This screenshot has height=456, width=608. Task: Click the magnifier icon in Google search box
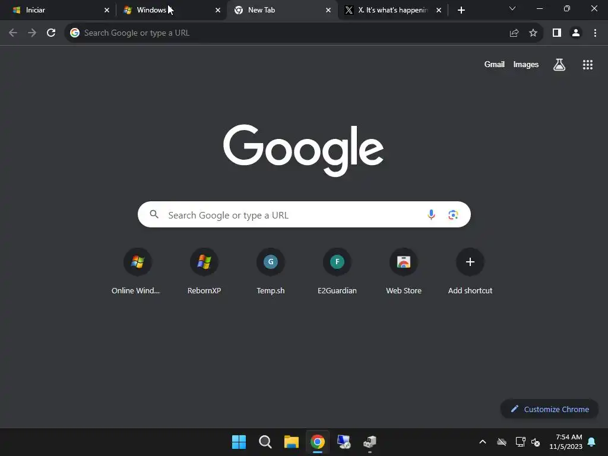click(154, 214)
